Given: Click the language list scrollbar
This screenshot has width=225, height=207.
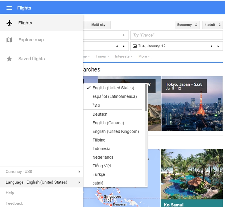Looking at the screenshot, I should [x=146, y=98].
